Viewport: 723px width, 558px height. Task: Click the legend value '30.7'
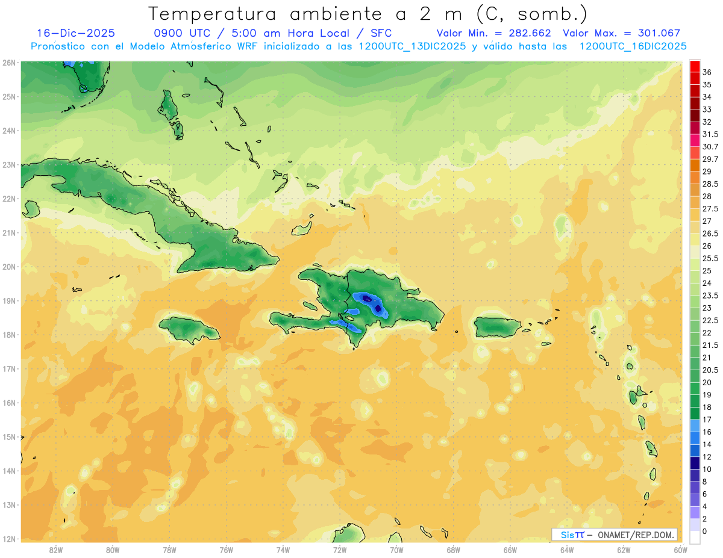pos(711,147)
